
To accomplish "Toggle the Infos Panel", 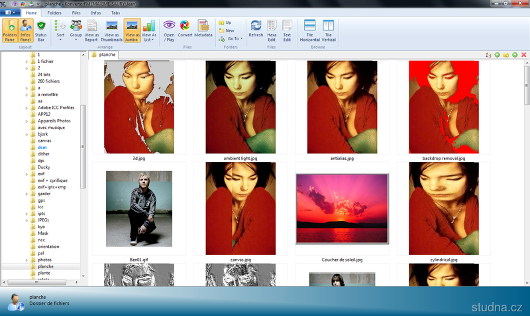I will (25, 30).
